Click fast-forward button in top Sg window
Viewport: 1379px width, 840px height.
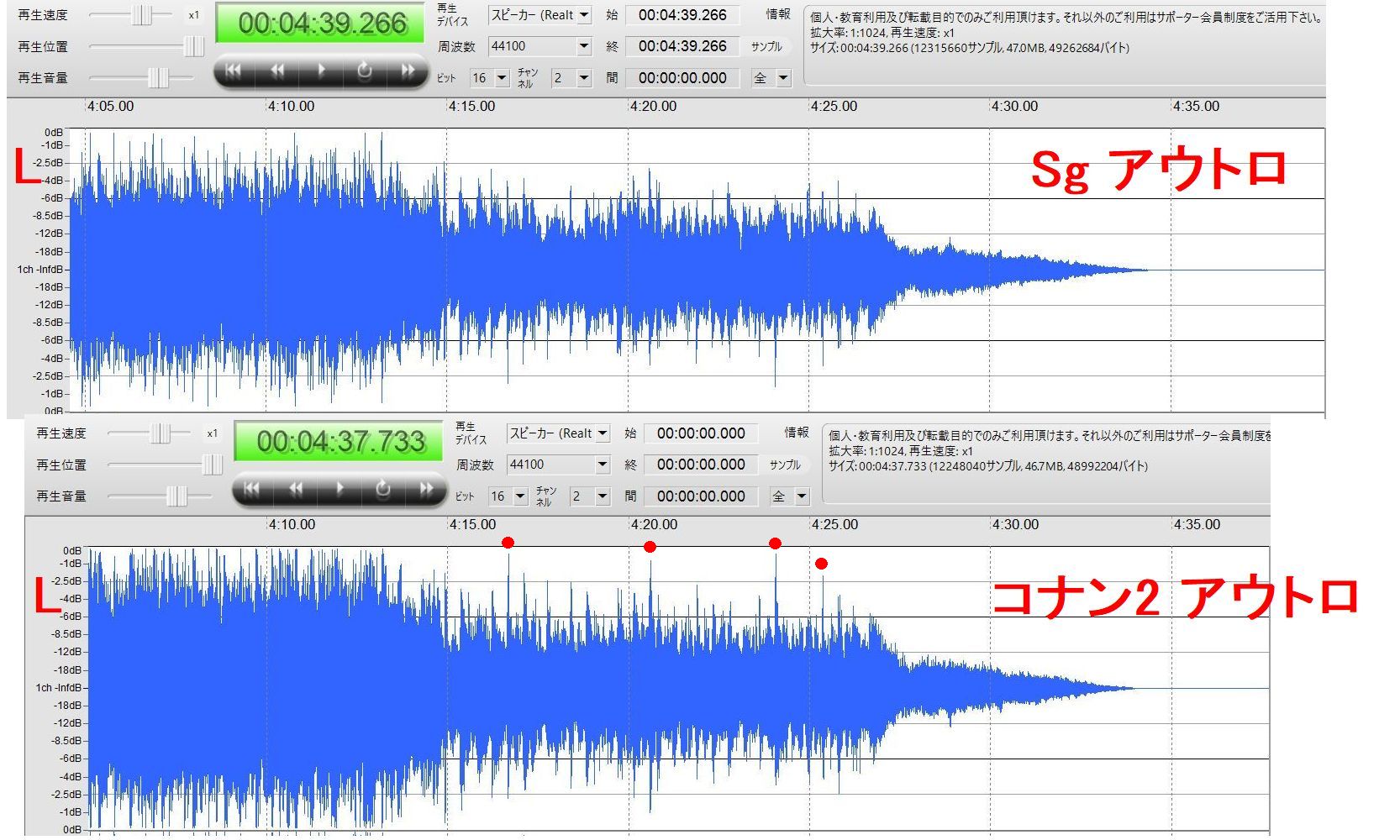[408, 71]
